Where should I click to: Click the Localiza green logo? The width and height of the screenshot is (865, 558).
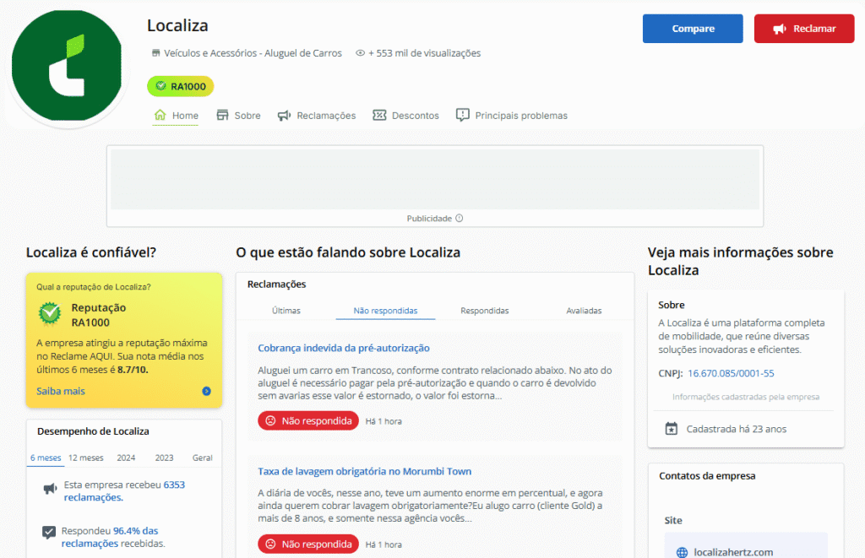pos(68,66)
